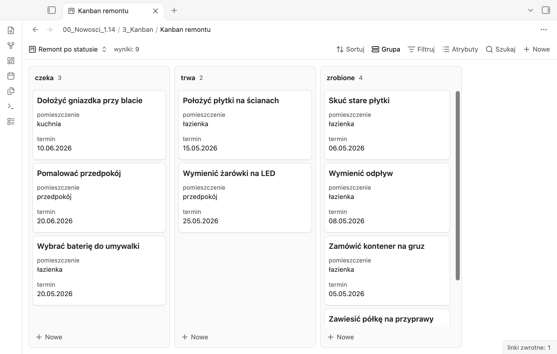Toggle the left sidebar panel
This screenshot has width=557, height=354.
pyautogui.click(x=52, y=10)
